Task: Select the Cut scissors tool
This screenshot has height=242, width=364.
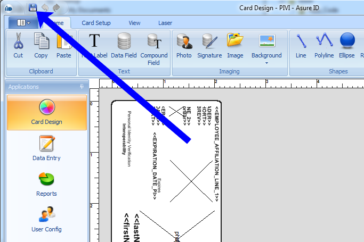Action: pos(18,44)
